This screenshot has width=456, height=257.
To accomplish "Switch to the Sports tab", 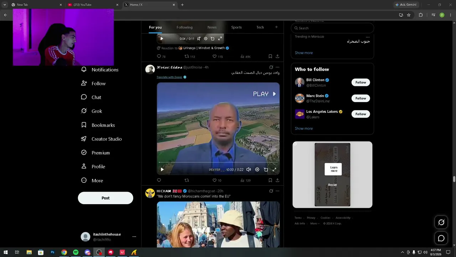I will click(236, 27).
